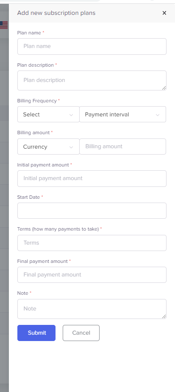Click the Initial payment amount field
The height and width of the screenshot is (392, 175).
point(92,178)
